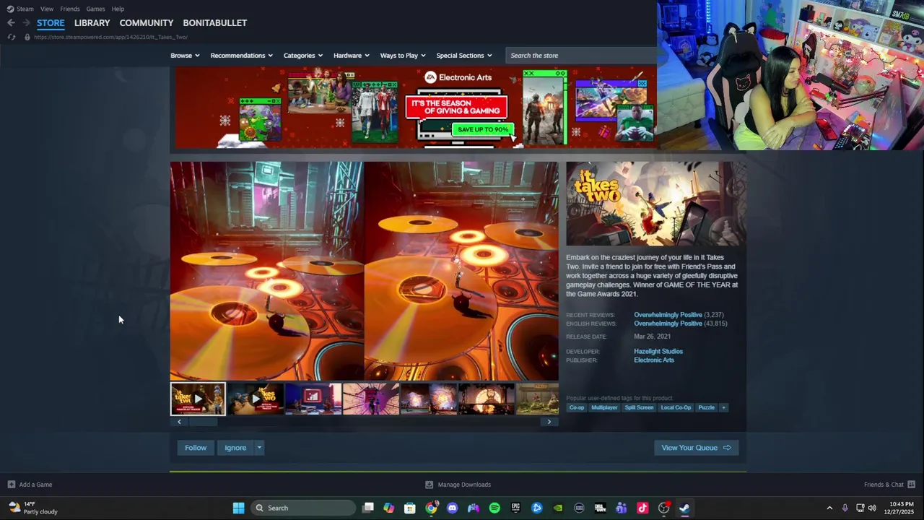Go forward with the forward arrow
This screenshot has width=924, height=520.
(x=26, y=23)
